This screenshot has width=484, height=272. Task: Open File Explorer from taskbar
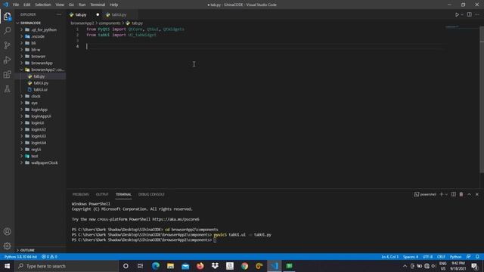(170, 266)
